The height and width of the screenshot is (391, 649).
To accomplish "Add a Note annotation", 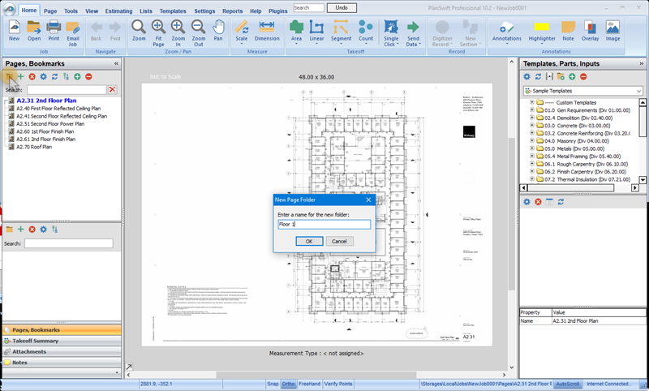I will click(x=568, y=31).
